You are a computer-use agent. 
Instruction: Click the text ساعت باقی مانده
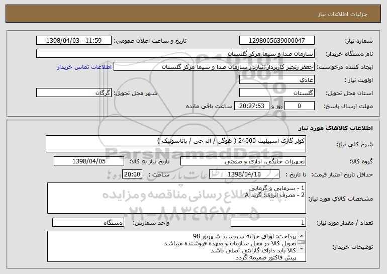[x=209, y=106]
